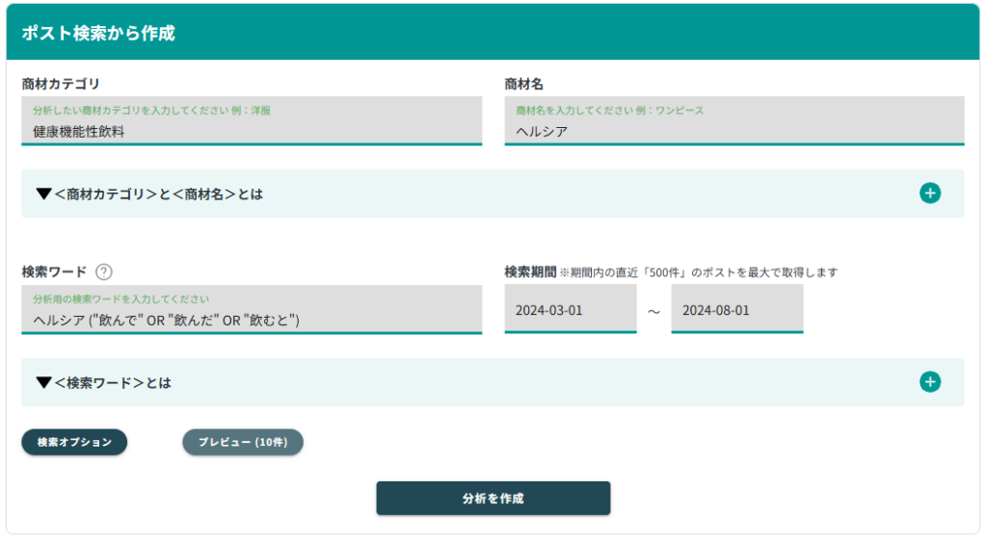Click into the 検索ワード query input field

(251, 320)
